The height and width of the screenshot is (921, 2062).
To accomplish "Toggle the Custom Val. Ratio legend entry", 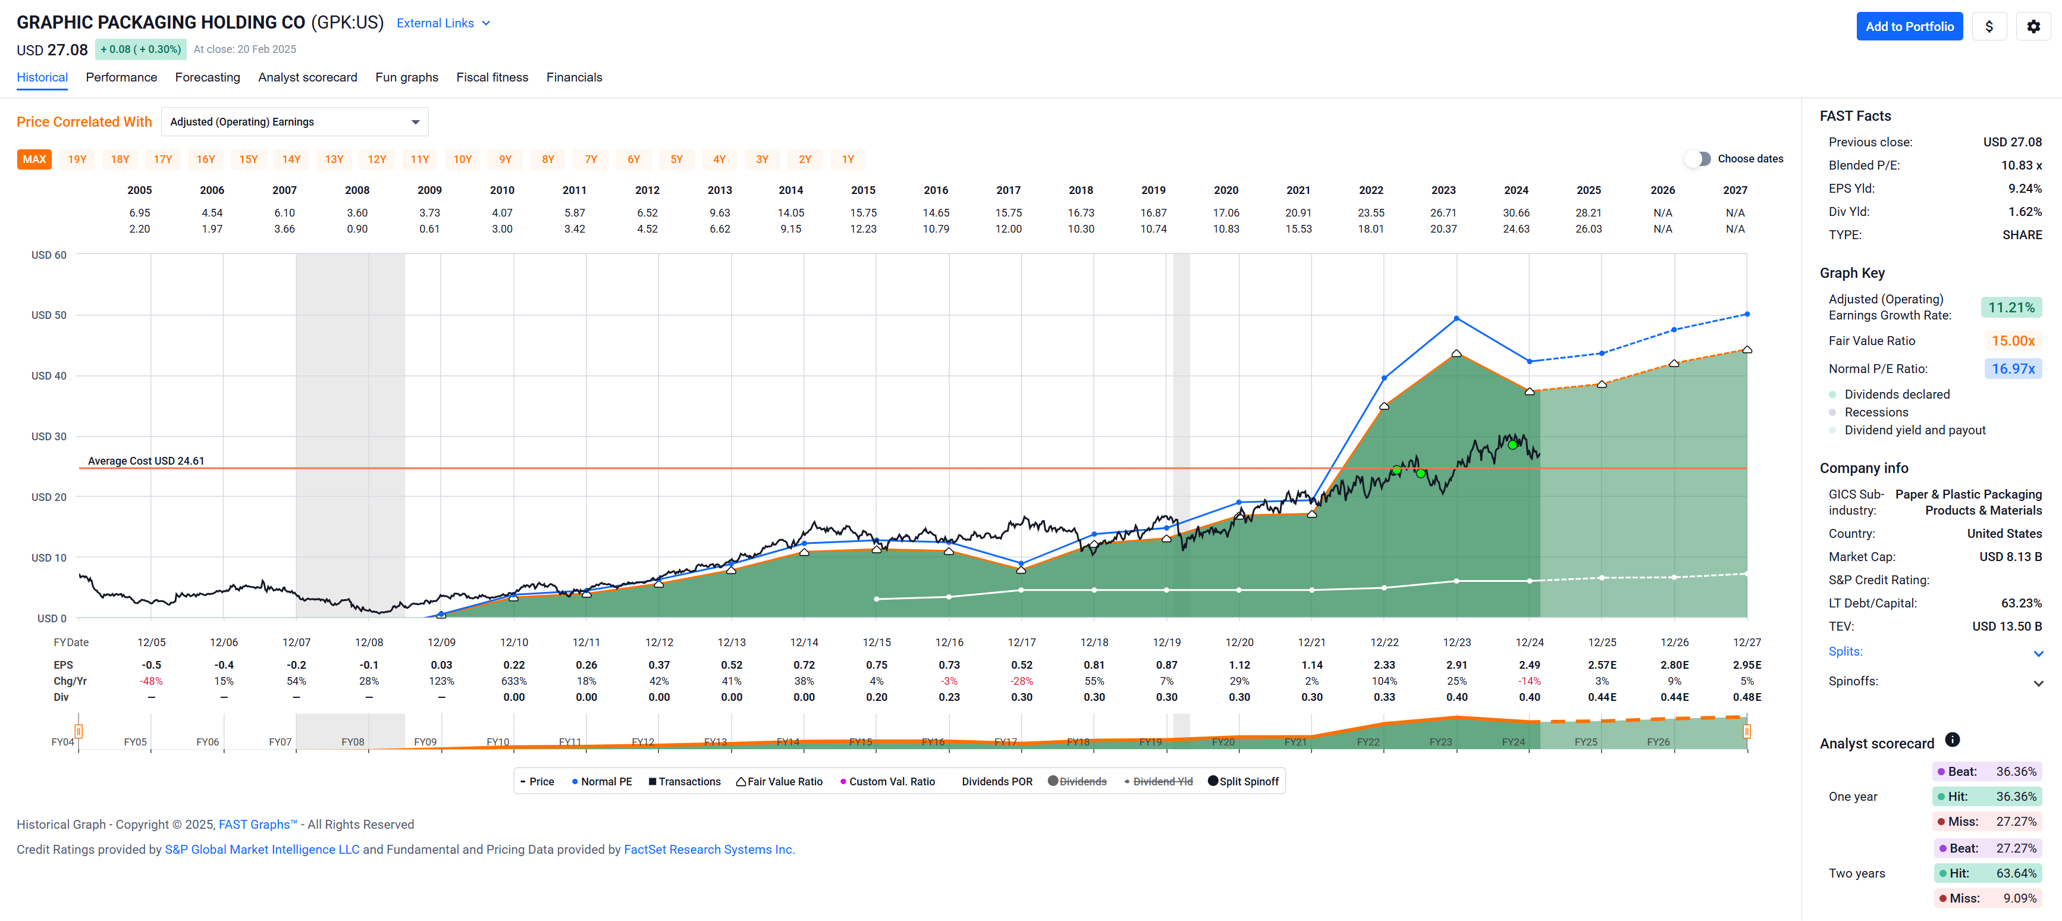I will pos(887,782).
